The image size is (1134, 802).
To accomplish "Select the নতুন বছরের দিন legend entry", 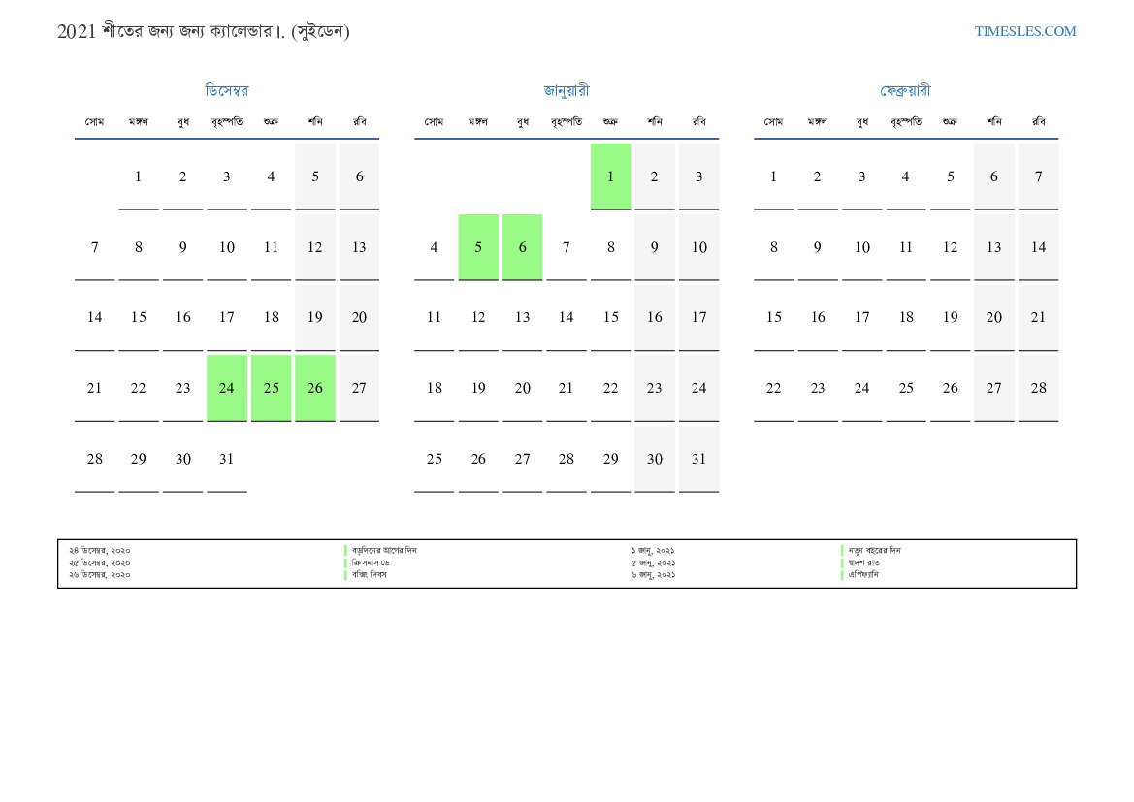I will (874, 550).
